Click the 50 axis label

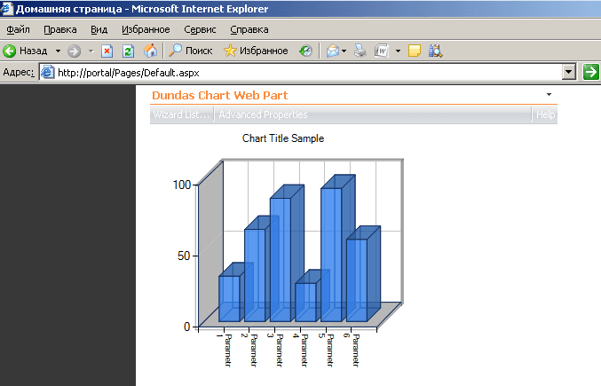coord(184,256)
